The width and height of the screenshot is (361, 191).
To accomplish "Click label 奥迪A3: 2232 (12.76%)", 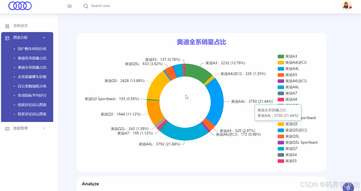I will click(225, 63).
